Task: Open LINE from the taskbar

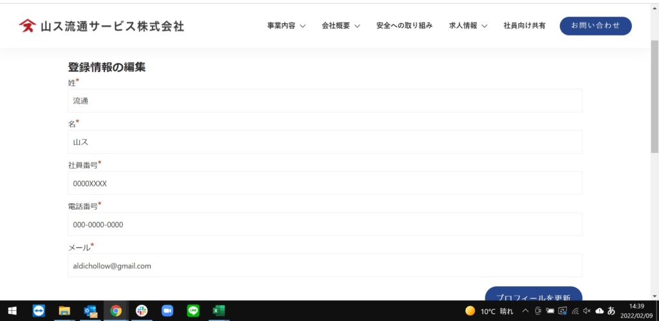Action: (193, 311)
